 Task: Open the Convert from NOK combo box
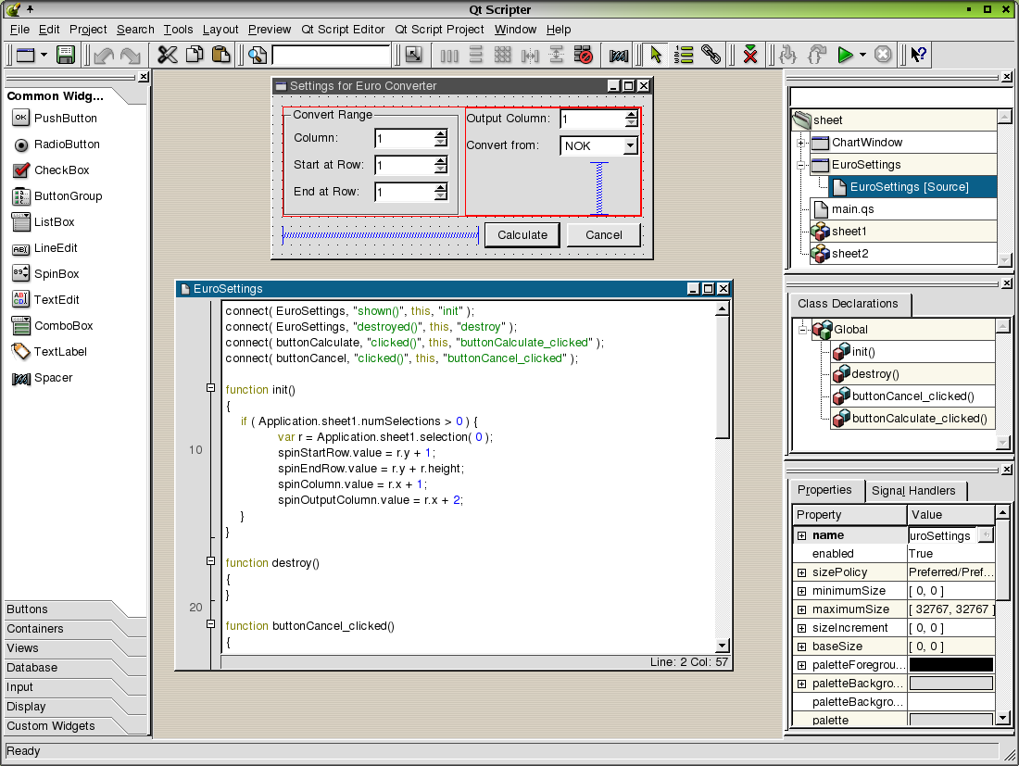pyautogui.click(x=599, y=145)
